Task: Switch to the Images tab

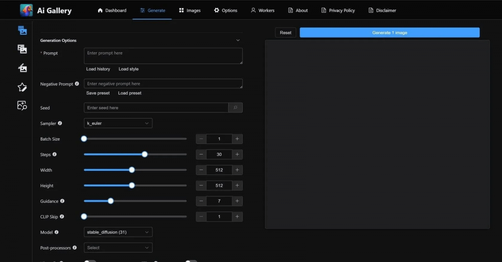Action: 190,10
